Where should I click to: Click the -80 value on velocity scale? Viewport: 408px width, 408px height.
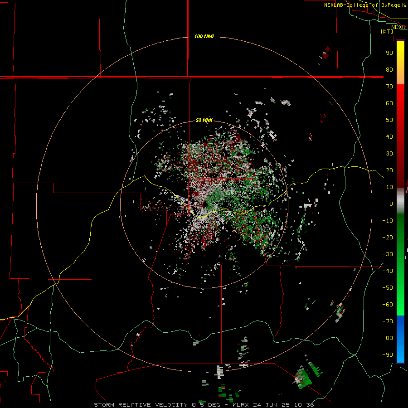pyautogui.click(x=388, y=338)
